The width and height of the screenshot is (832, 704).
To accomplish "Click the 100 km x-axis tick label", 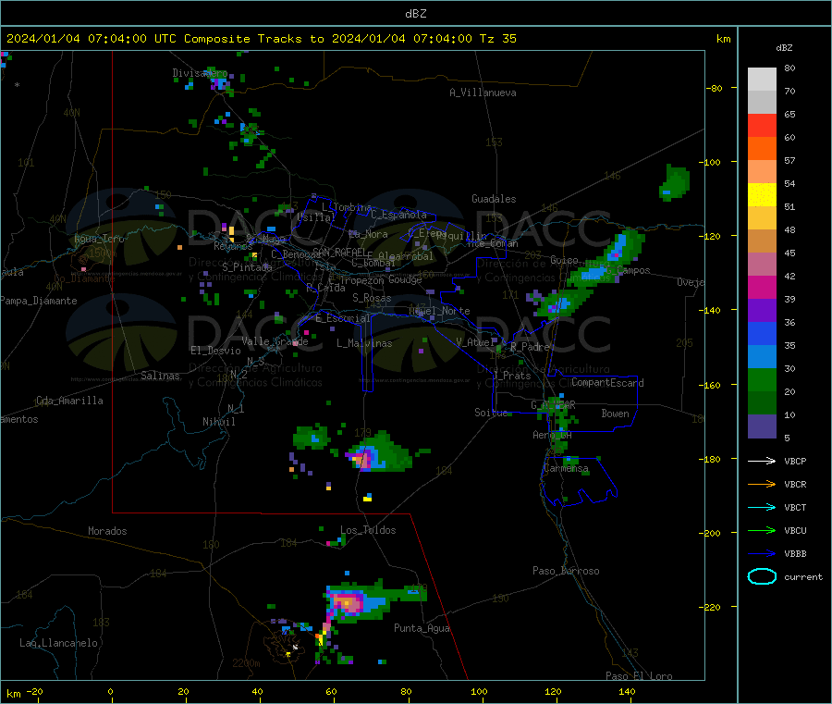I will pyautogui.click(x=479, y=691).
